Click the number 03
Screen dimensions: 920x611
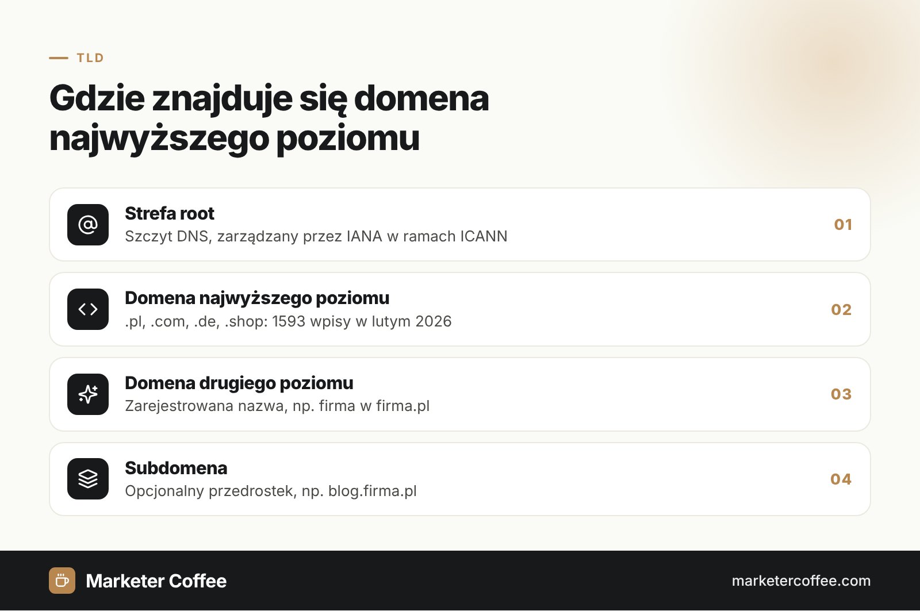[x=841, y=394]
